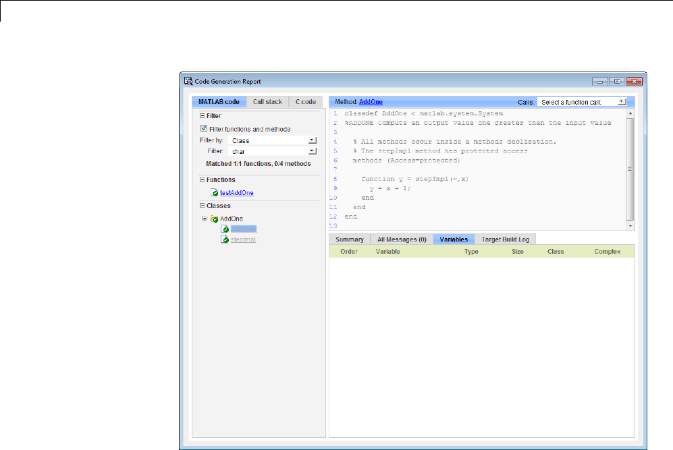Click the code pane scroll down arrow

pos(630,226)
